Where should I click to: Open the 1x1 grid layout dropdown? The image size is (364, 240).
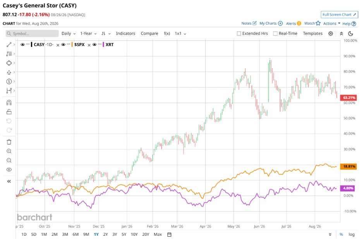tap(180, 33)
